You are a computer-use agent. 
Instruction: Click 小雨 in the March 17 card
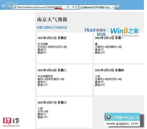40,108
